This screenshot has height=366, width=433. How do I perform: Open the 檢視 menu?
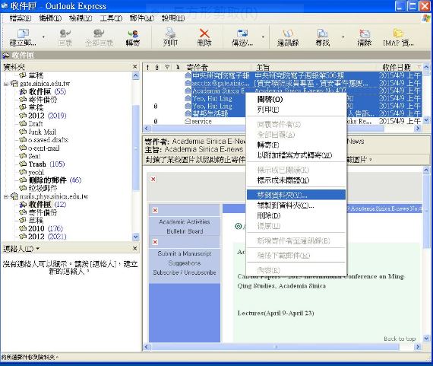81,18
